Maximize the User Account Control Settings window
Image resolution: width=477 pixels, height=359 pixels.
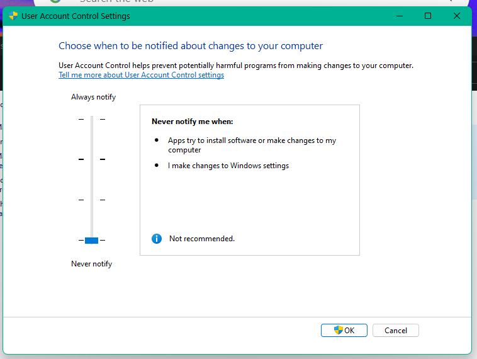click(x=428, y=16)
